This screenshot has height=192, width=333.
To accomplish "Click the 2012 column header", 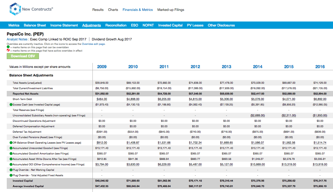I will [x=195, y=67].
